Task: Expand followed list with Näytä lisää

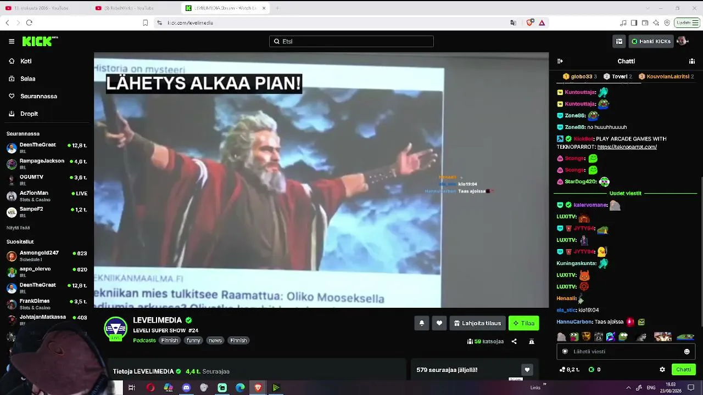Action: point(18,228)
